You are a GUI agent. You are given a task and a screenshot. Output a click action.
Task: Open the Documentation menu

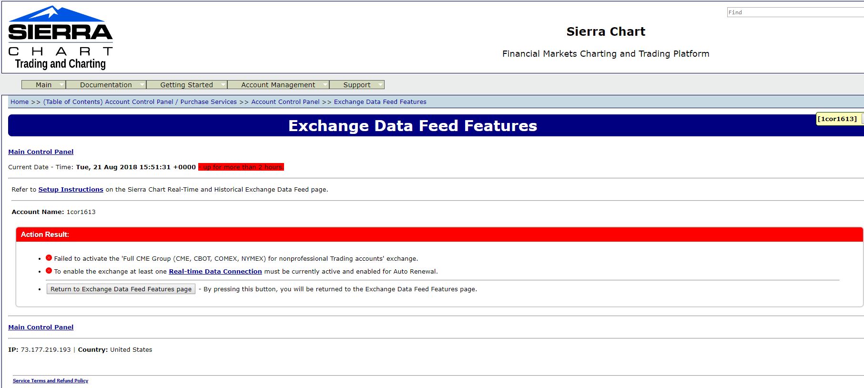[106, 85]
